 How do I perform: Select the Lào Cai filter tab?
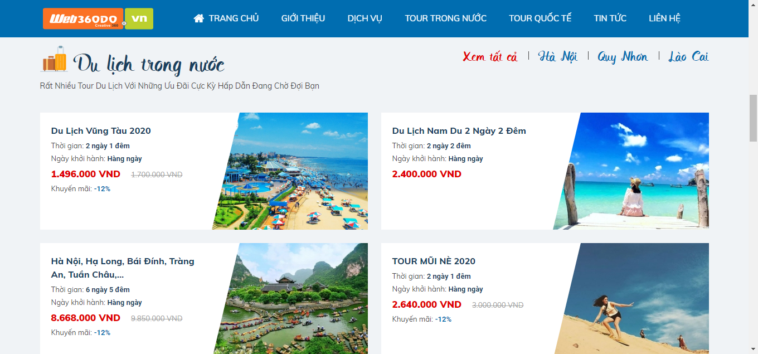pyautogui.click(x=688, y=57)
